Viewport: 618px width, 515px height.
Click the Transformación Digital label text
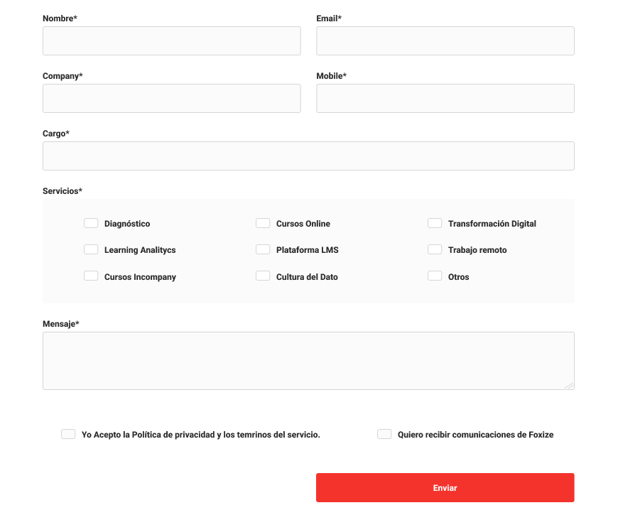pyautogui.click(x=492, y=224)
